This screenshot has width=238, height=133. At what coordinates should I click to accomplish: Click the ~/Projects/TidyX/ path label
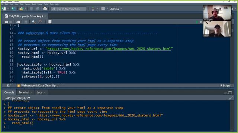pyautogui.click(x=16, y=98)
